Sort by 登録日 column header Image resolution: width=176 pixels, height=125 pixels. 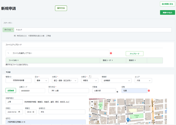pyautogui.click(x=132, y=60)
